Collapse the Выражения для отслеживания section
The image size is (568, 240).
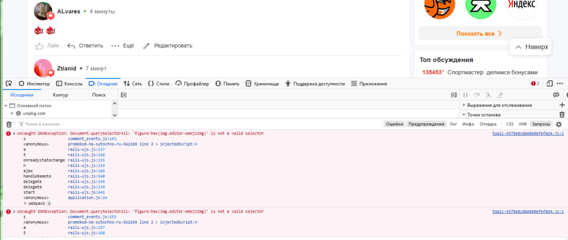[464, 105]
